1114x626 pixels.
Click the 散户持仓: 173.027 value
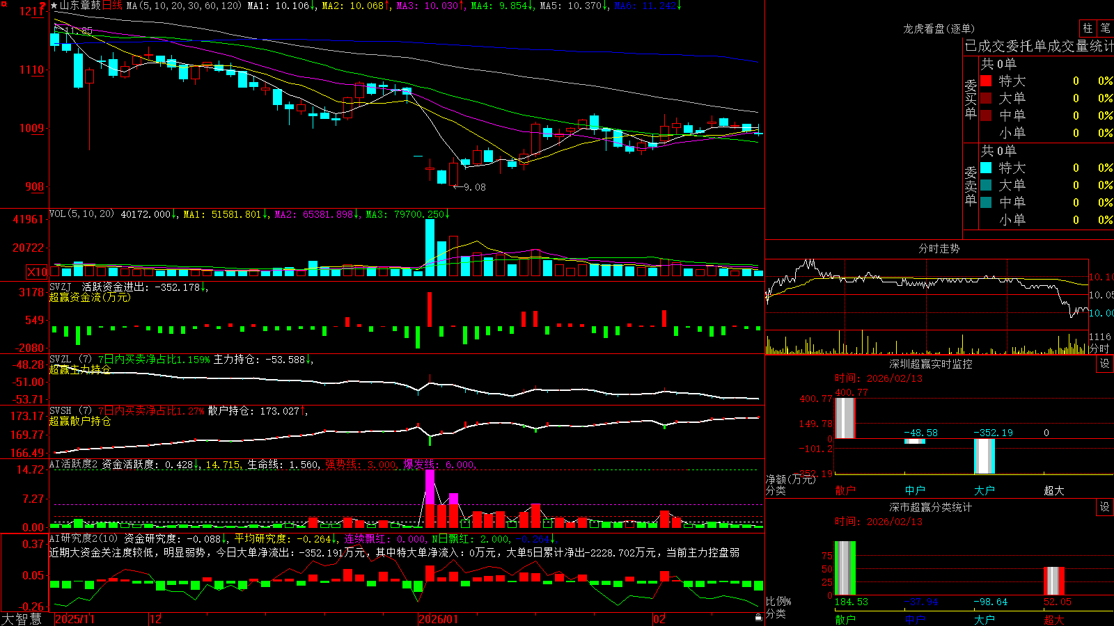click(x=257, y=411)
